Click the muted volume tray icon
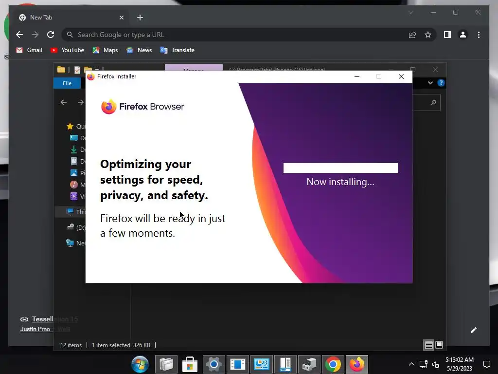 tap(436, 364)
